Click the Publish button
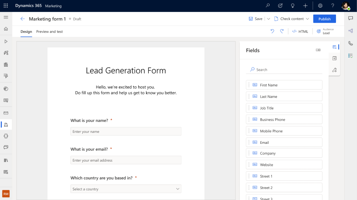The height and width of the screenshot is (200, 357). coord(324,19)
